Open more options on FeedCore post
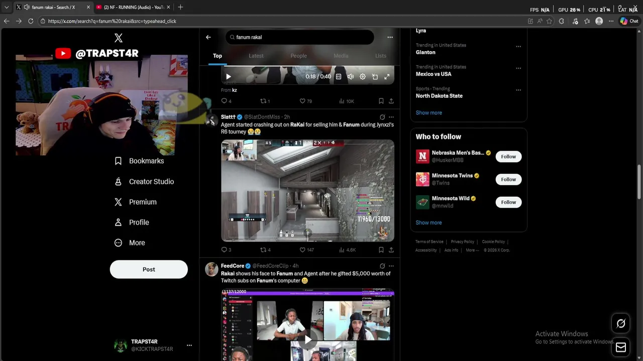This screenshot has width=643, height=361. tap(391, 266)
